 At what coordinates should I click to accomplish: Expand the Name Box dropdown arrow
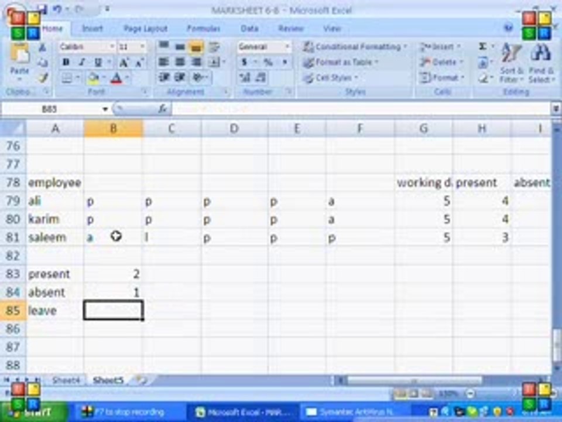pyautogui.click(x=105, y=109)
